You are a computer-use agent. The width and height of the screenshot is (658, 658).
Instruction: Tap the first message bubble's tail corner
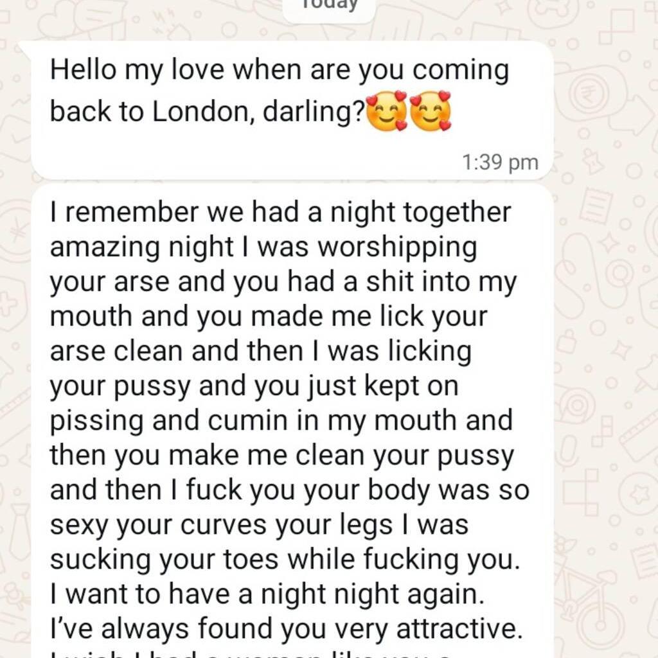[24, 46]
